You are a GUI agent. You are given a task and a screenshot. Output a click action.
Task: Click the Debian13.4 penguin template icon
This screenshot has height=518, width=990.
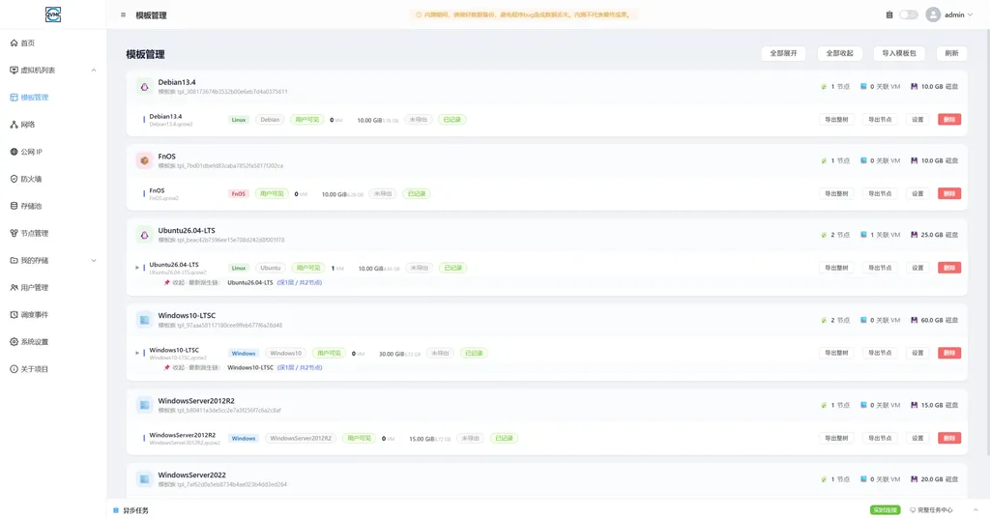pos(145,87)
